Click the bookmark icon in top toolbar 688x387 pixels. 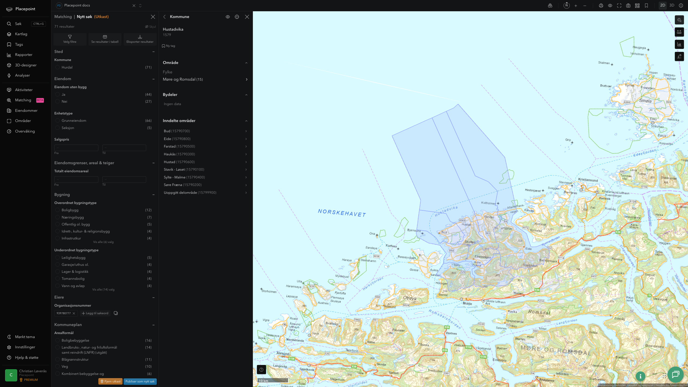(646, 6)
